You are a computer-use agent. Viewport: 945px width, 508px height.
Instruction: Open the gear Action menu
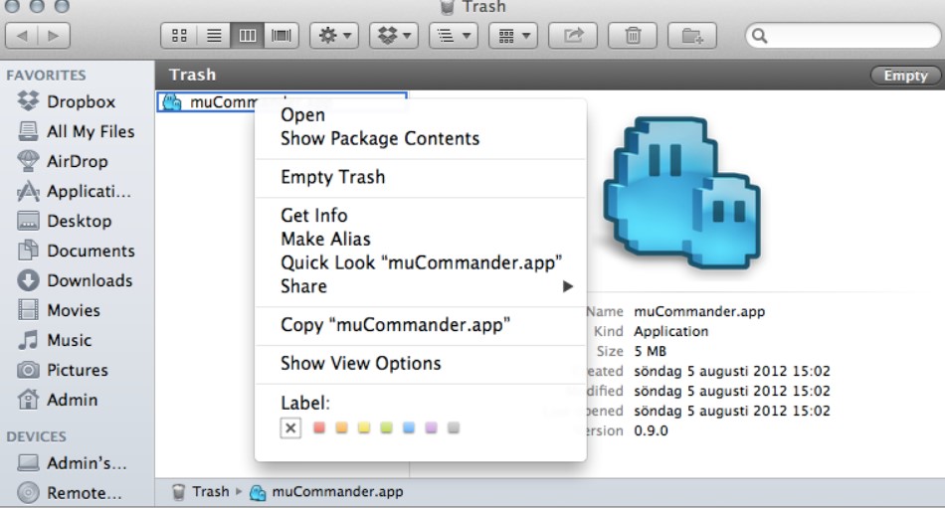tap(334, 36)
